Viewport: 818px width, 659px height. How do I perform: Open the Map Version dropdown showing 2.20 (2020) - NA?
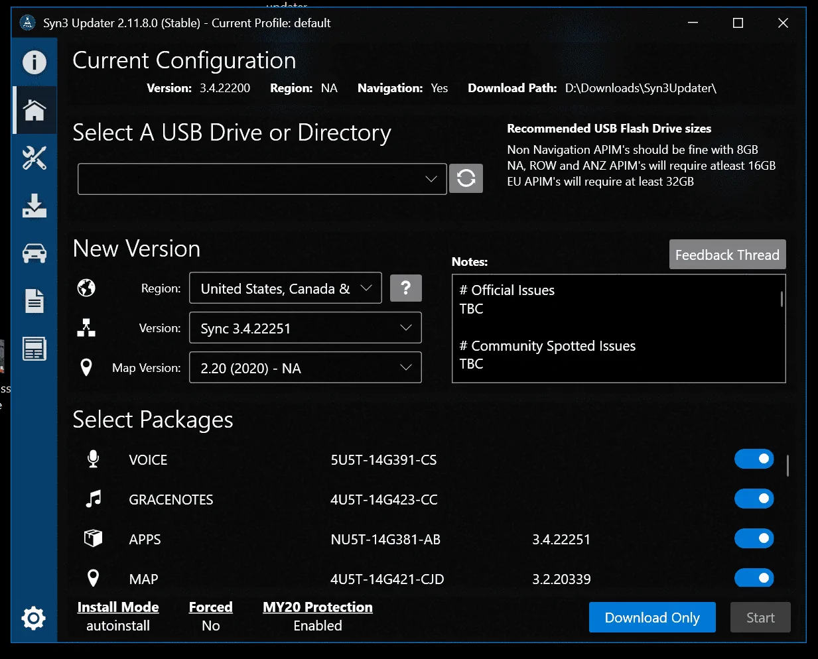(305, 367)
